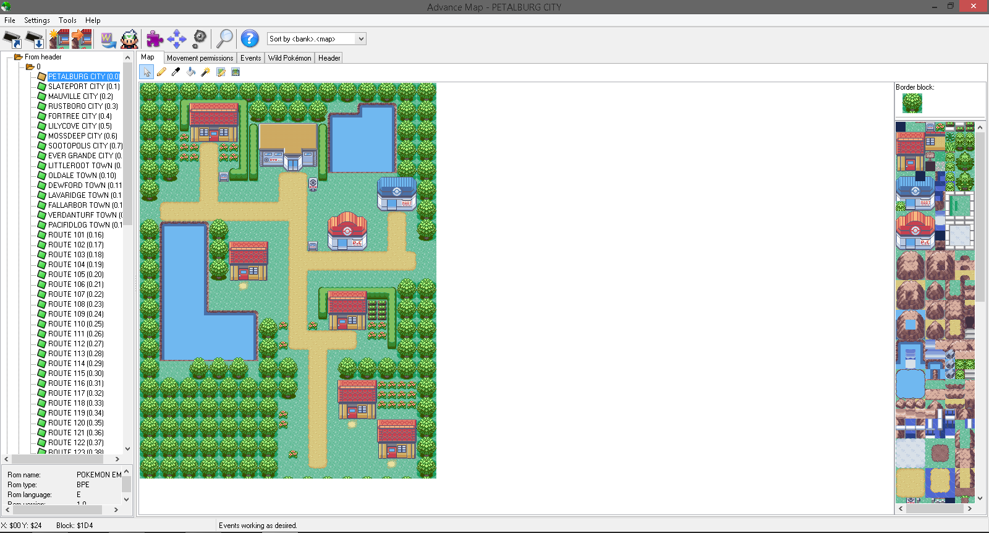The width and height of the screenshot is (989, 533).
Task: Click the 'POKEMON EM' rom name value
Action: (x=99, y=475)
